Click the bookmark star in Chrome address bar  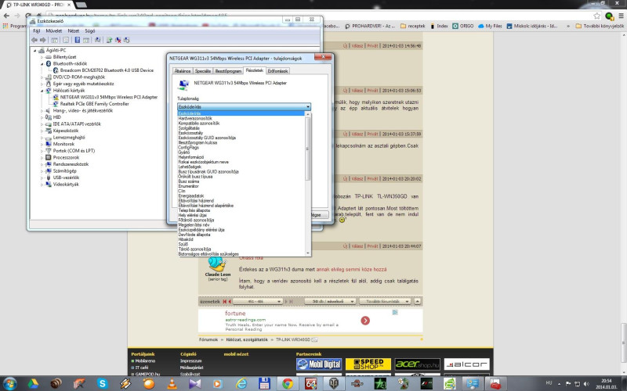pyautogui.click(x=597, y=16)
